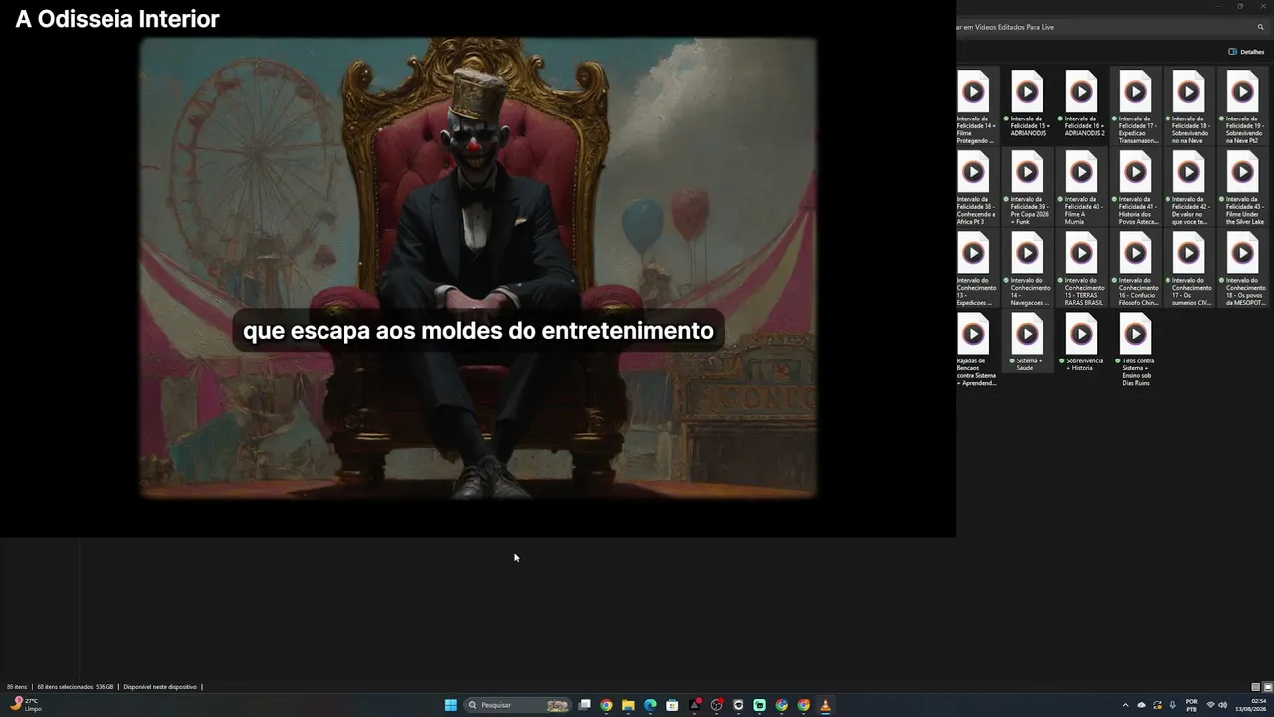Open Task View from the taskbar

(585, 705)
